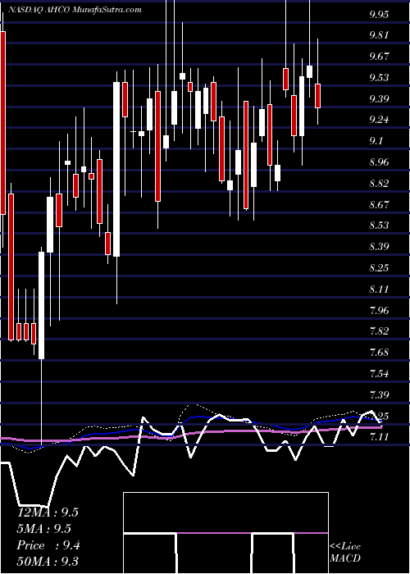Select the 7.68 price axis label
Image resolution: width=410 pixels, height=574 pixels.
click(379, 353)
